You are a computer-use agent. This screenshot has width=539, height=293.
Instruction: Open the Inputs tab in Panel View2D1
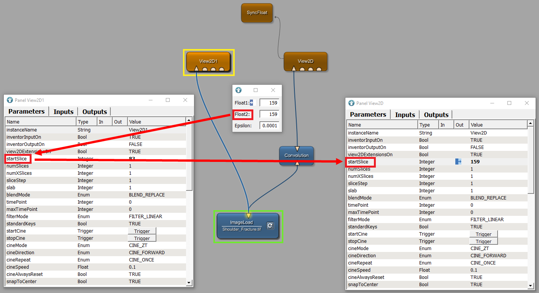click(x=63, y=112)
